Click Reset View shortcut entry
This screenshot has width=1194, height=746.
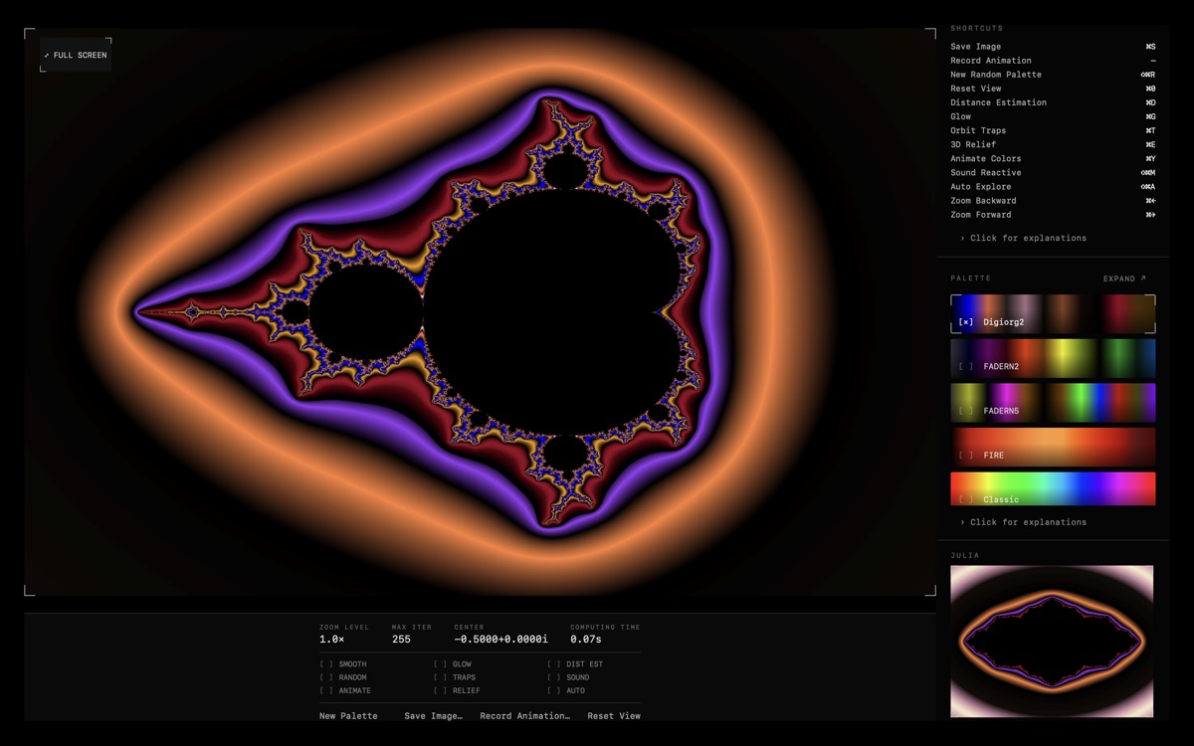coord(1053,89)
